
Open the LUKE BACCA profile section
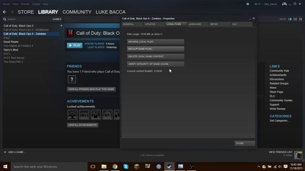[x=111, y=12]
